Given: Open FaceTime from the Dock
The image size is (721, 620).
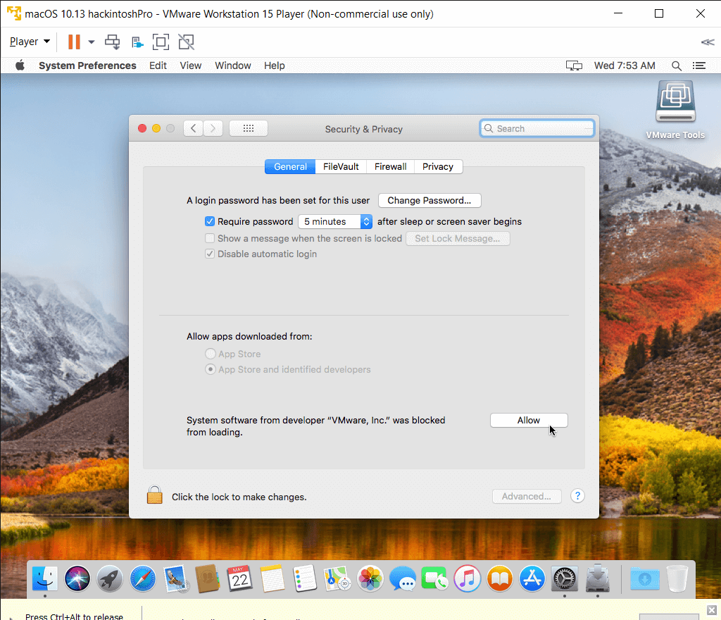Looking at the screenshot, I should click(434, 578).
